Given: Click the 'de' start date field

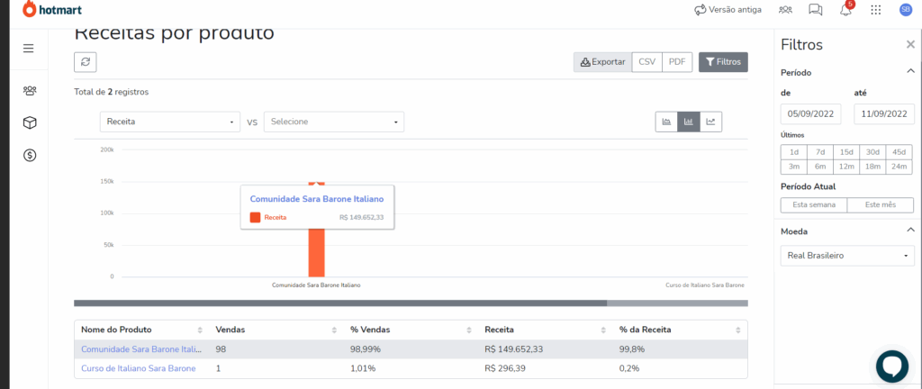Looking at the screenshot, I should (811, 114).
